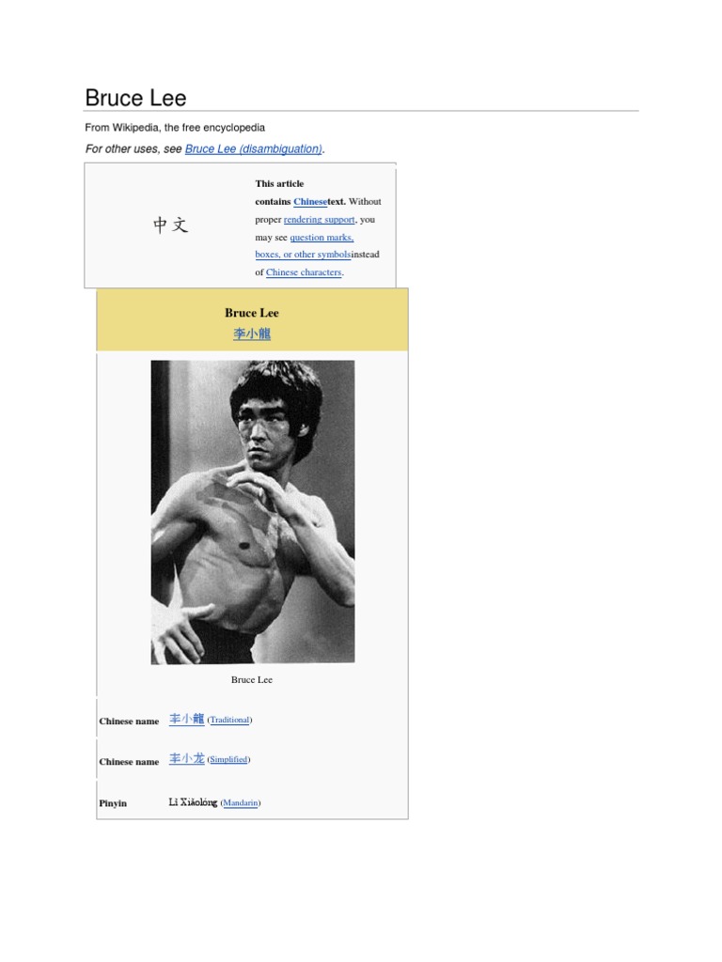Click the bold Bruce Lee name in the yellow header

[252, 313]
